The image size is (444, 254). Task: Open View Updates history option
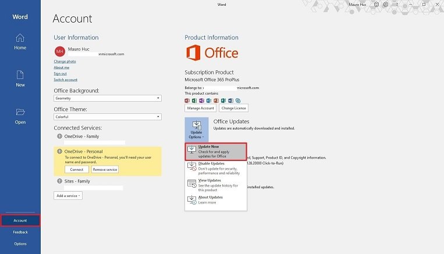(216, 184)
